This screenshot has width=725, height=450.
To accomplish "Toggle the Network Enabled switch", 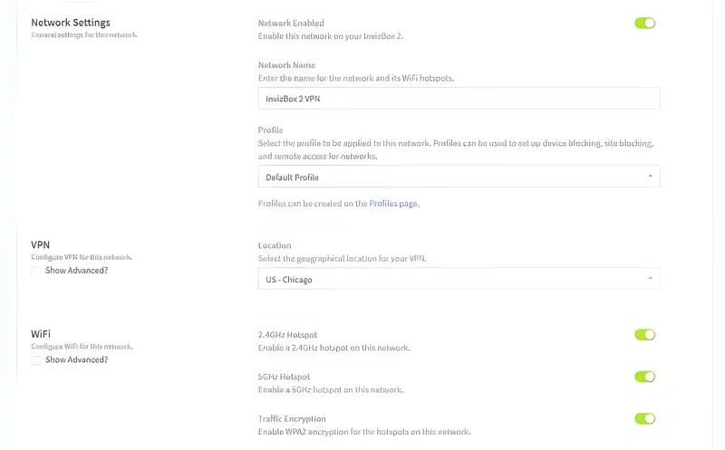I will tap(644, 23).
